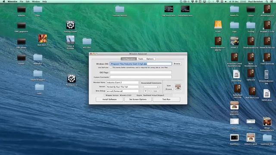Screen dimensions: 276x155
Task: Click the Install Software button
Action: pyautogui.click(x=110, y=99)
